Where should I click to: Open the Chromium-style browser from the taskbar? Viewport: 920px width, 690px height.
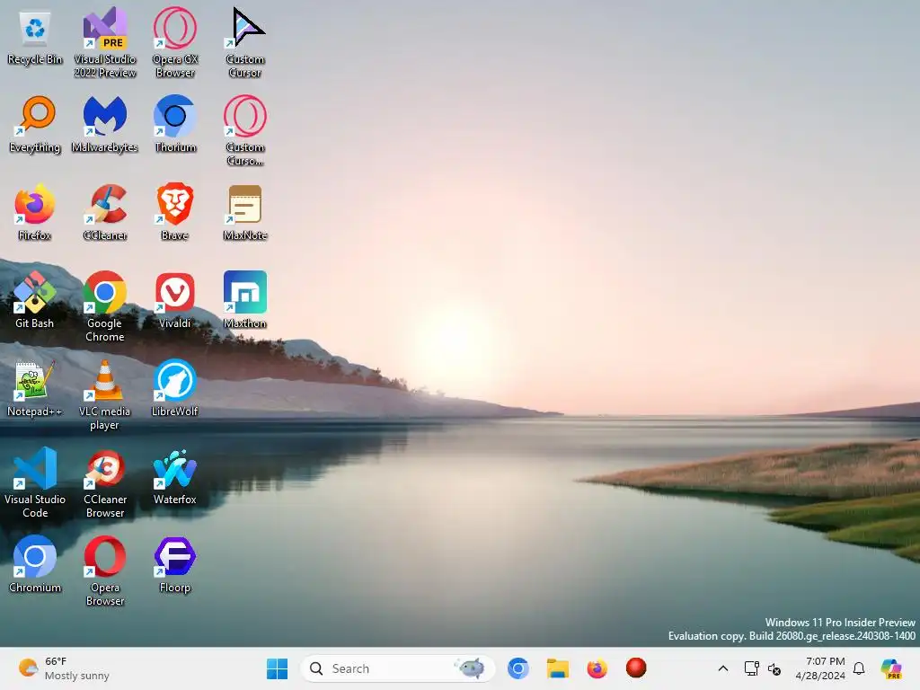(x=518, y=668)
